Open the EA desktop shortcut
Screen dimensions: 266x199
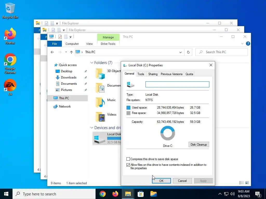10,87
